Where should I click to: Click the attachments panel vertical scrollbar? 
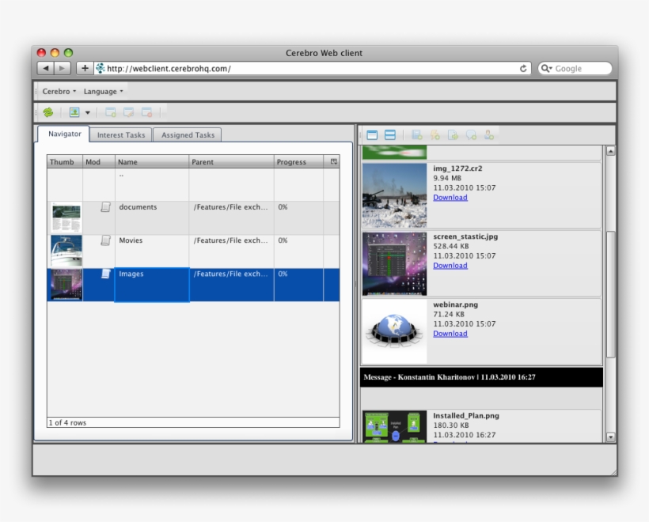pyautogui.click(x=610, y=293)
